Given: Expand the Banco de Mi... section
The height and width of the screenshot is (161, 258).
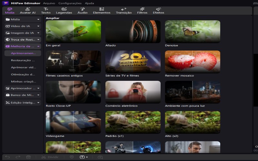Looking at the screenshot, I should (23, 95).
